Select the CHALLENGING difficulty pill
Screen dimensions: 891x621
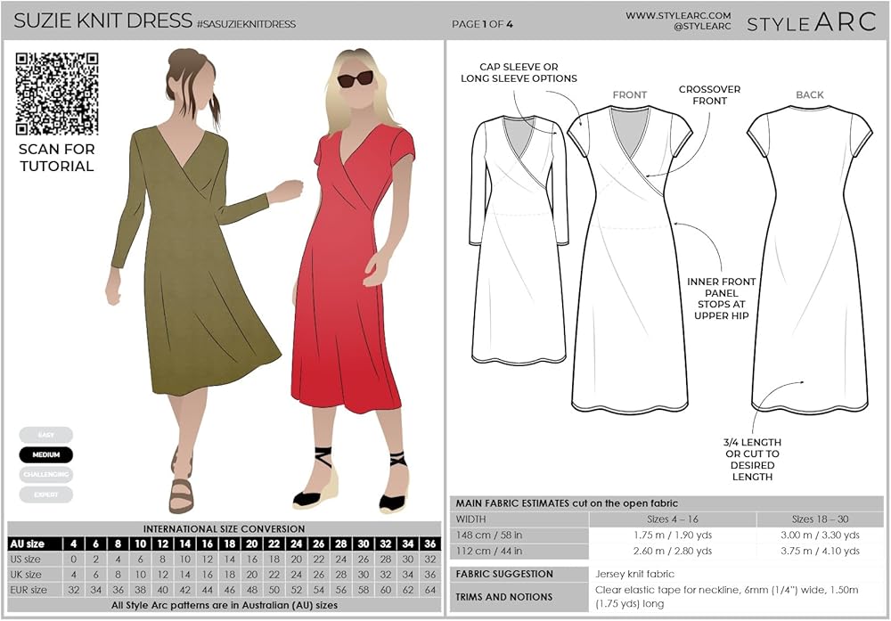click(46, 474)
